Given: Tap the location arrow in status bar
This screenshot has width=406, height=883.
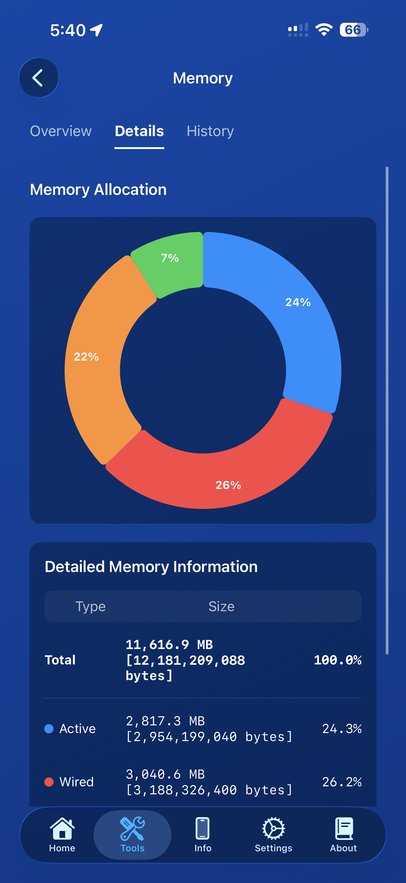Looking at the screenshot, I should pyautogui.click(x=97, y=30).
